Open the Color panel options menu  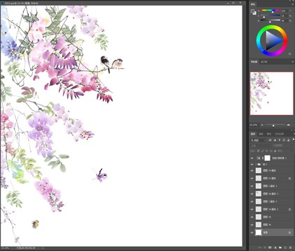coord(292,4)
